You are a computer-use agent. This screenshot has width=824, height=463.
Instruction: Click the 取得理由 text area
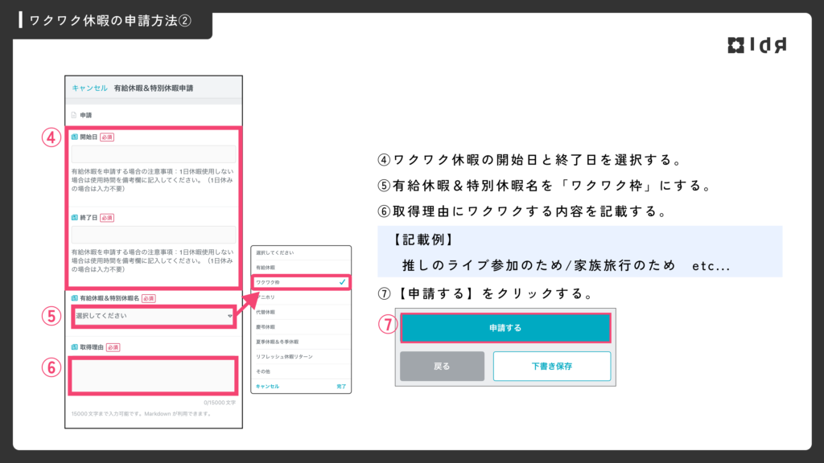[154, 375]
